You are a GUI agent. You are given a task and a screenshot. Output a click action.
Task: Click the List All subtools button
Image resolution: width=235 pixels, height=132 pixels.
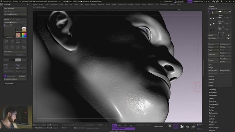214,35
